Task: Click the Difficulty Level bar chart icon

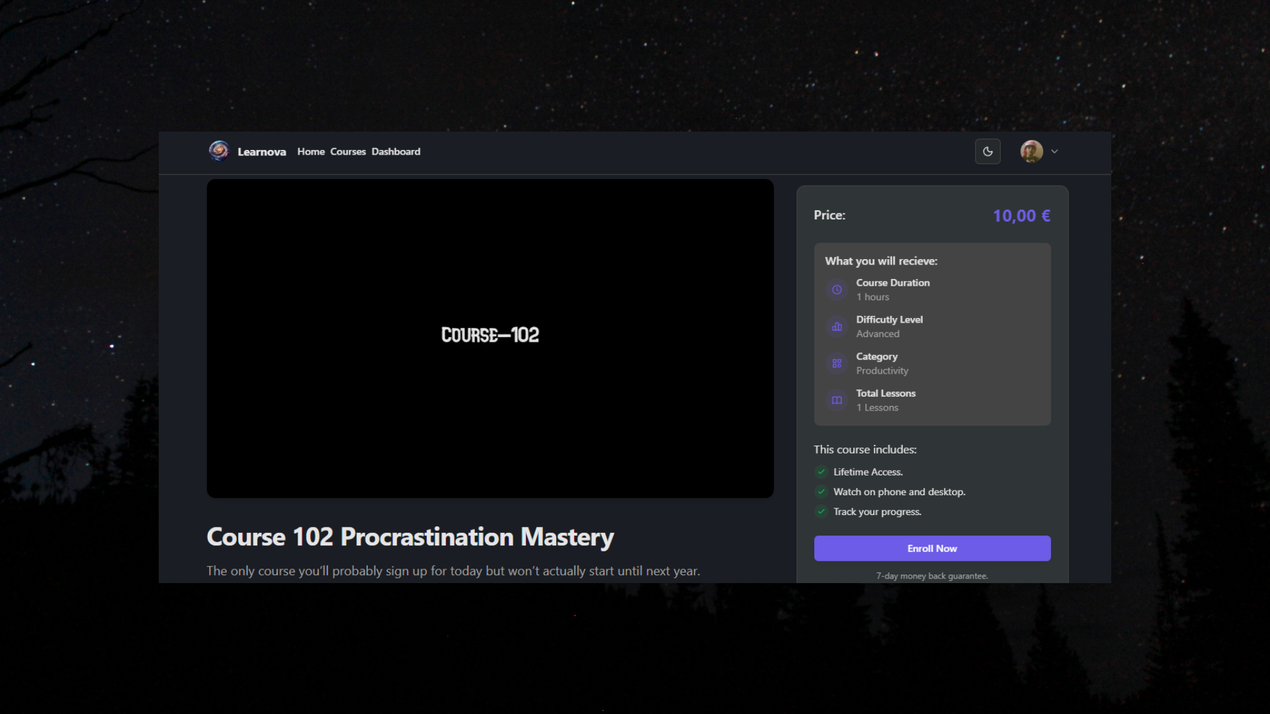Action: (837, 327)
